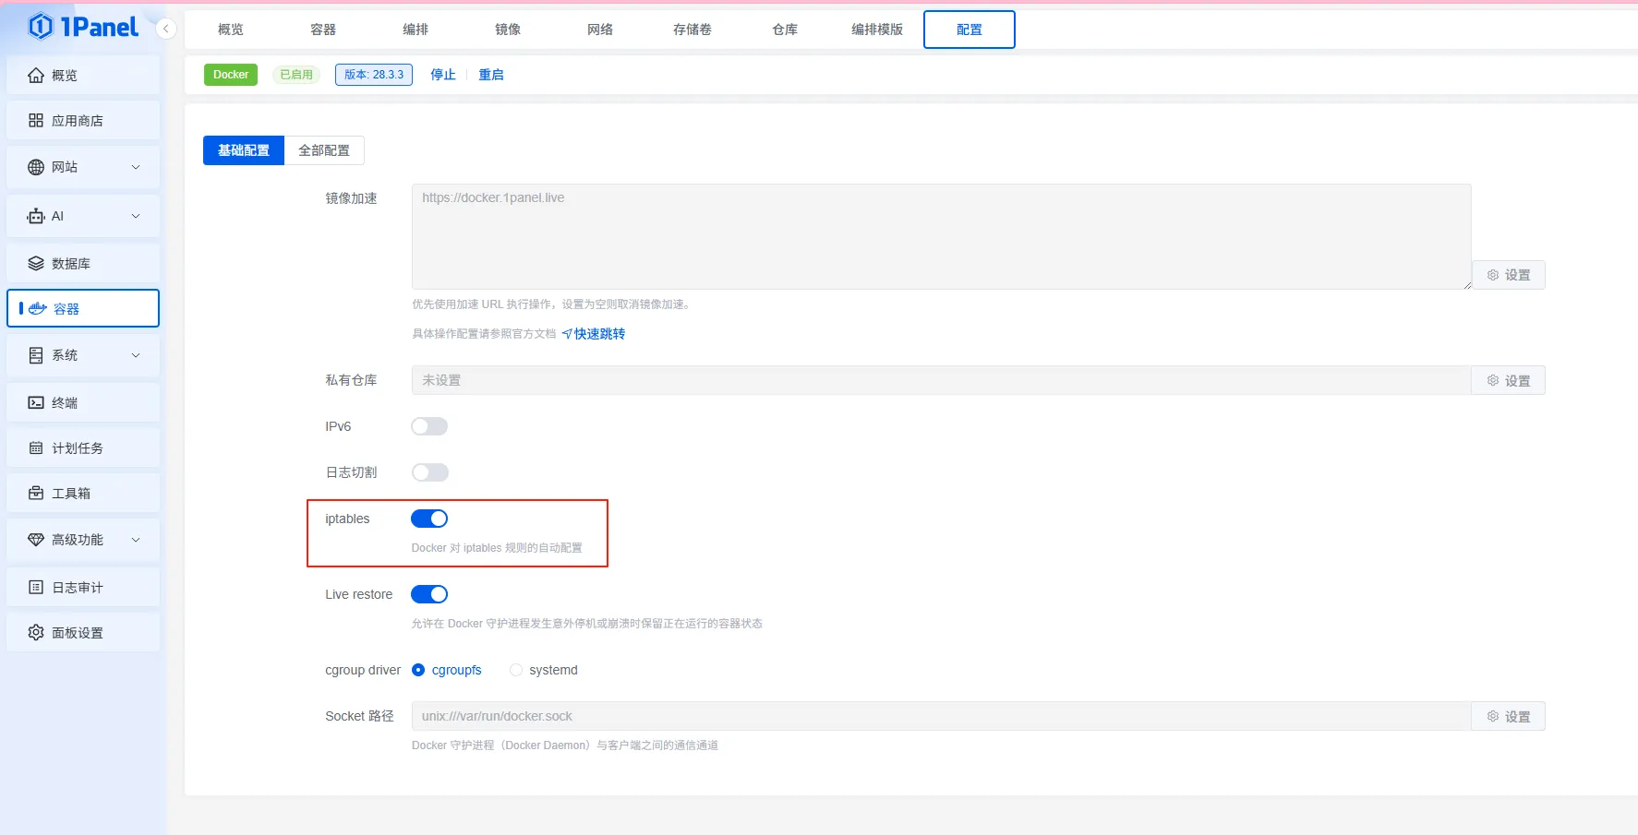
Task: Open 数据库 in the sidebar
Action: point(83,264)
